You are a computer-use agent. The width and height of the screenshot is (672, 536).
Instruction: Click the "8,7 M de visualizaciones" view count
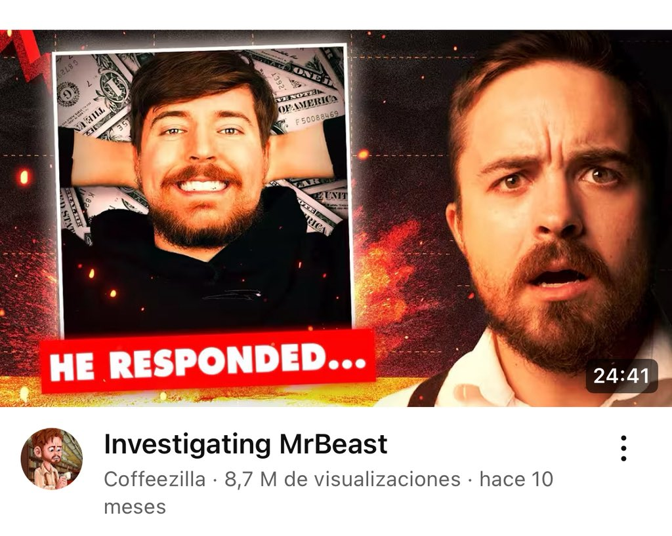tap(343, 479)
